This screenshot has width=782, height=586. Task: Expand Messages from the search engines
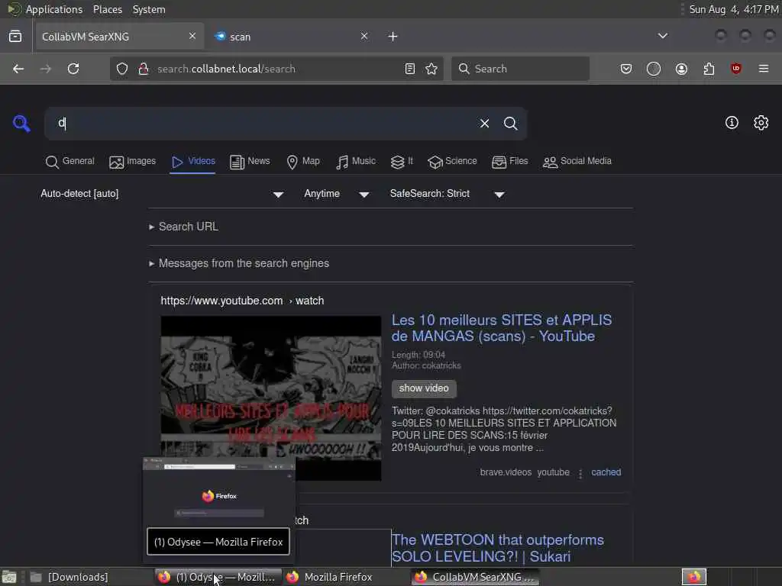[x=239, y=263]
